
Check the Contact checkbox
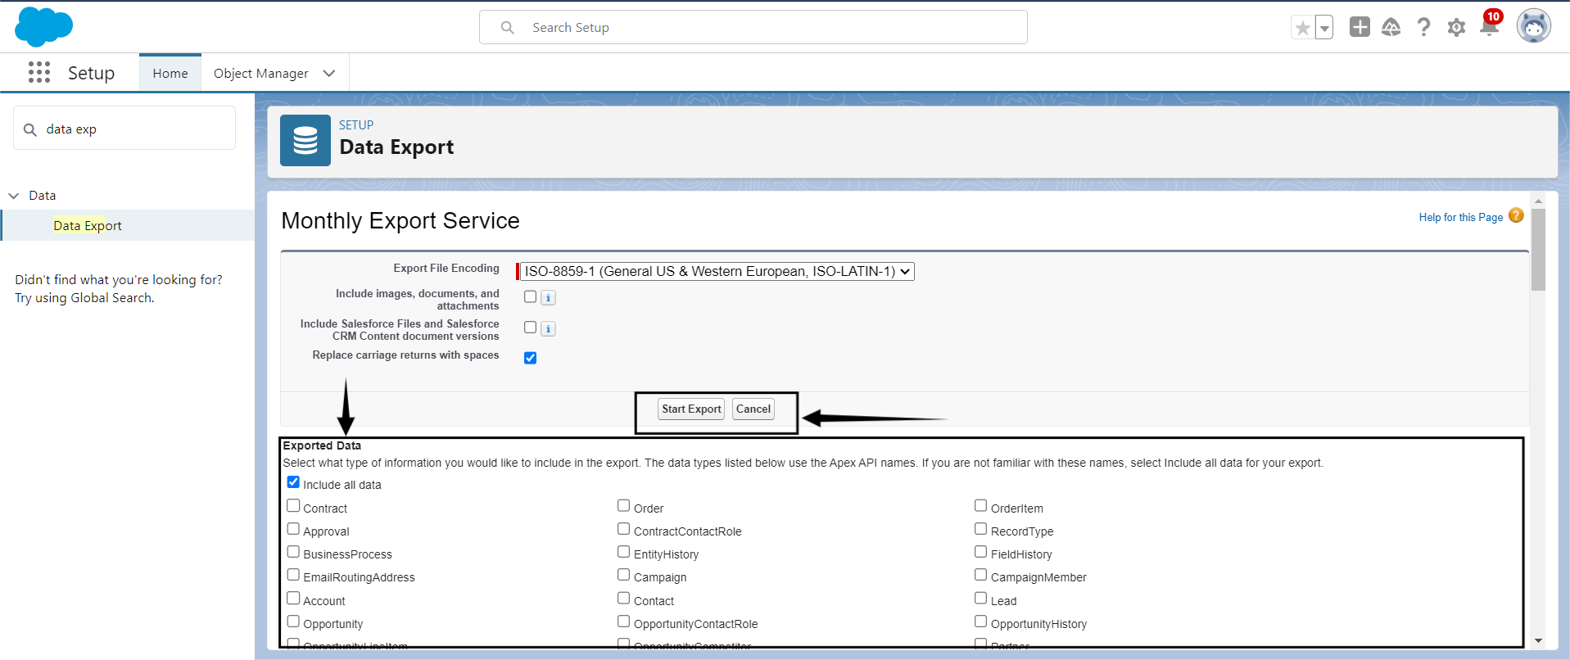pyautogui.click(x=624, y=599)
